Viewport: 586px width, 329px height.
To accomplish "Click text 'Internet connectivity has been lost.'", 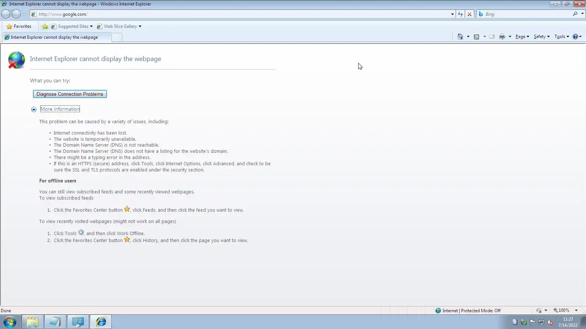I will point(90,133).
